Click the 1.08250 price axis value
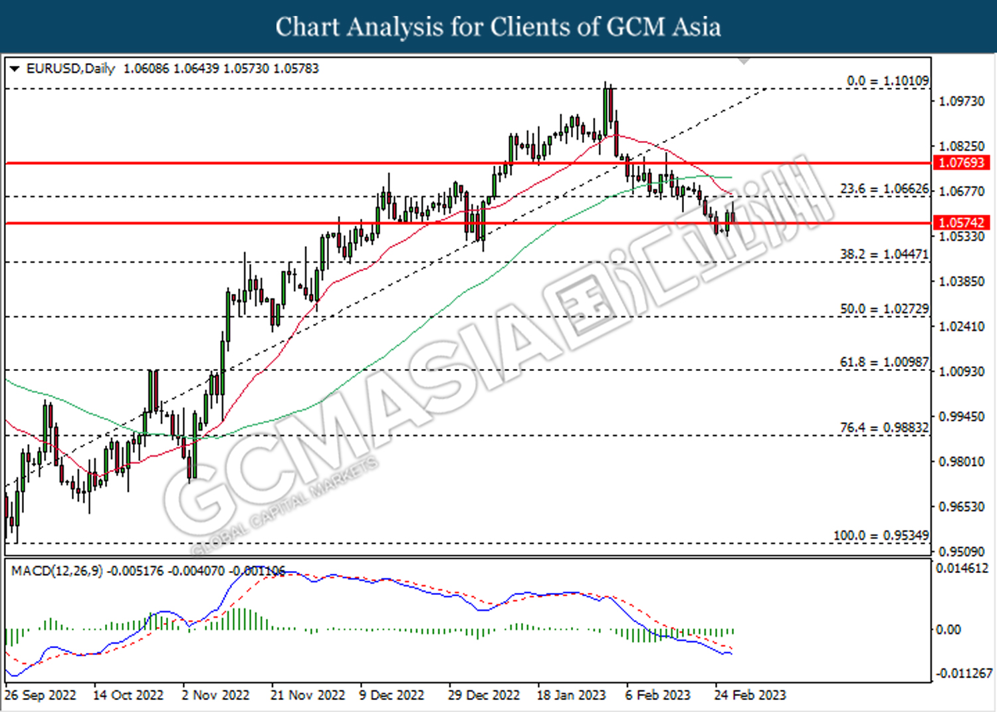 click(961, 146)
